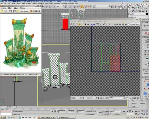Click the Box mapping button

tap(134, 106)
